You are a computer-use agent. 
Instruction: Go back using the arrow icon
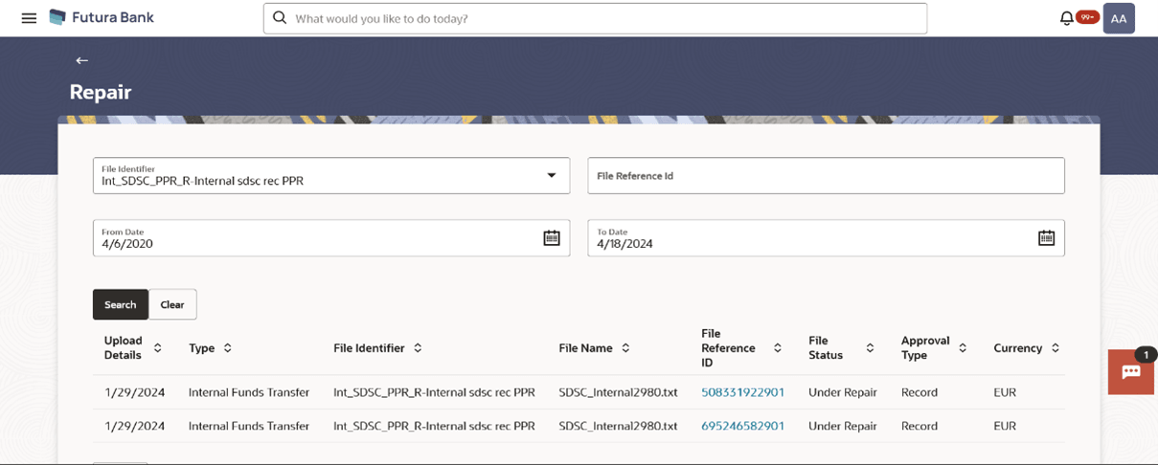[x=81, y=60]
